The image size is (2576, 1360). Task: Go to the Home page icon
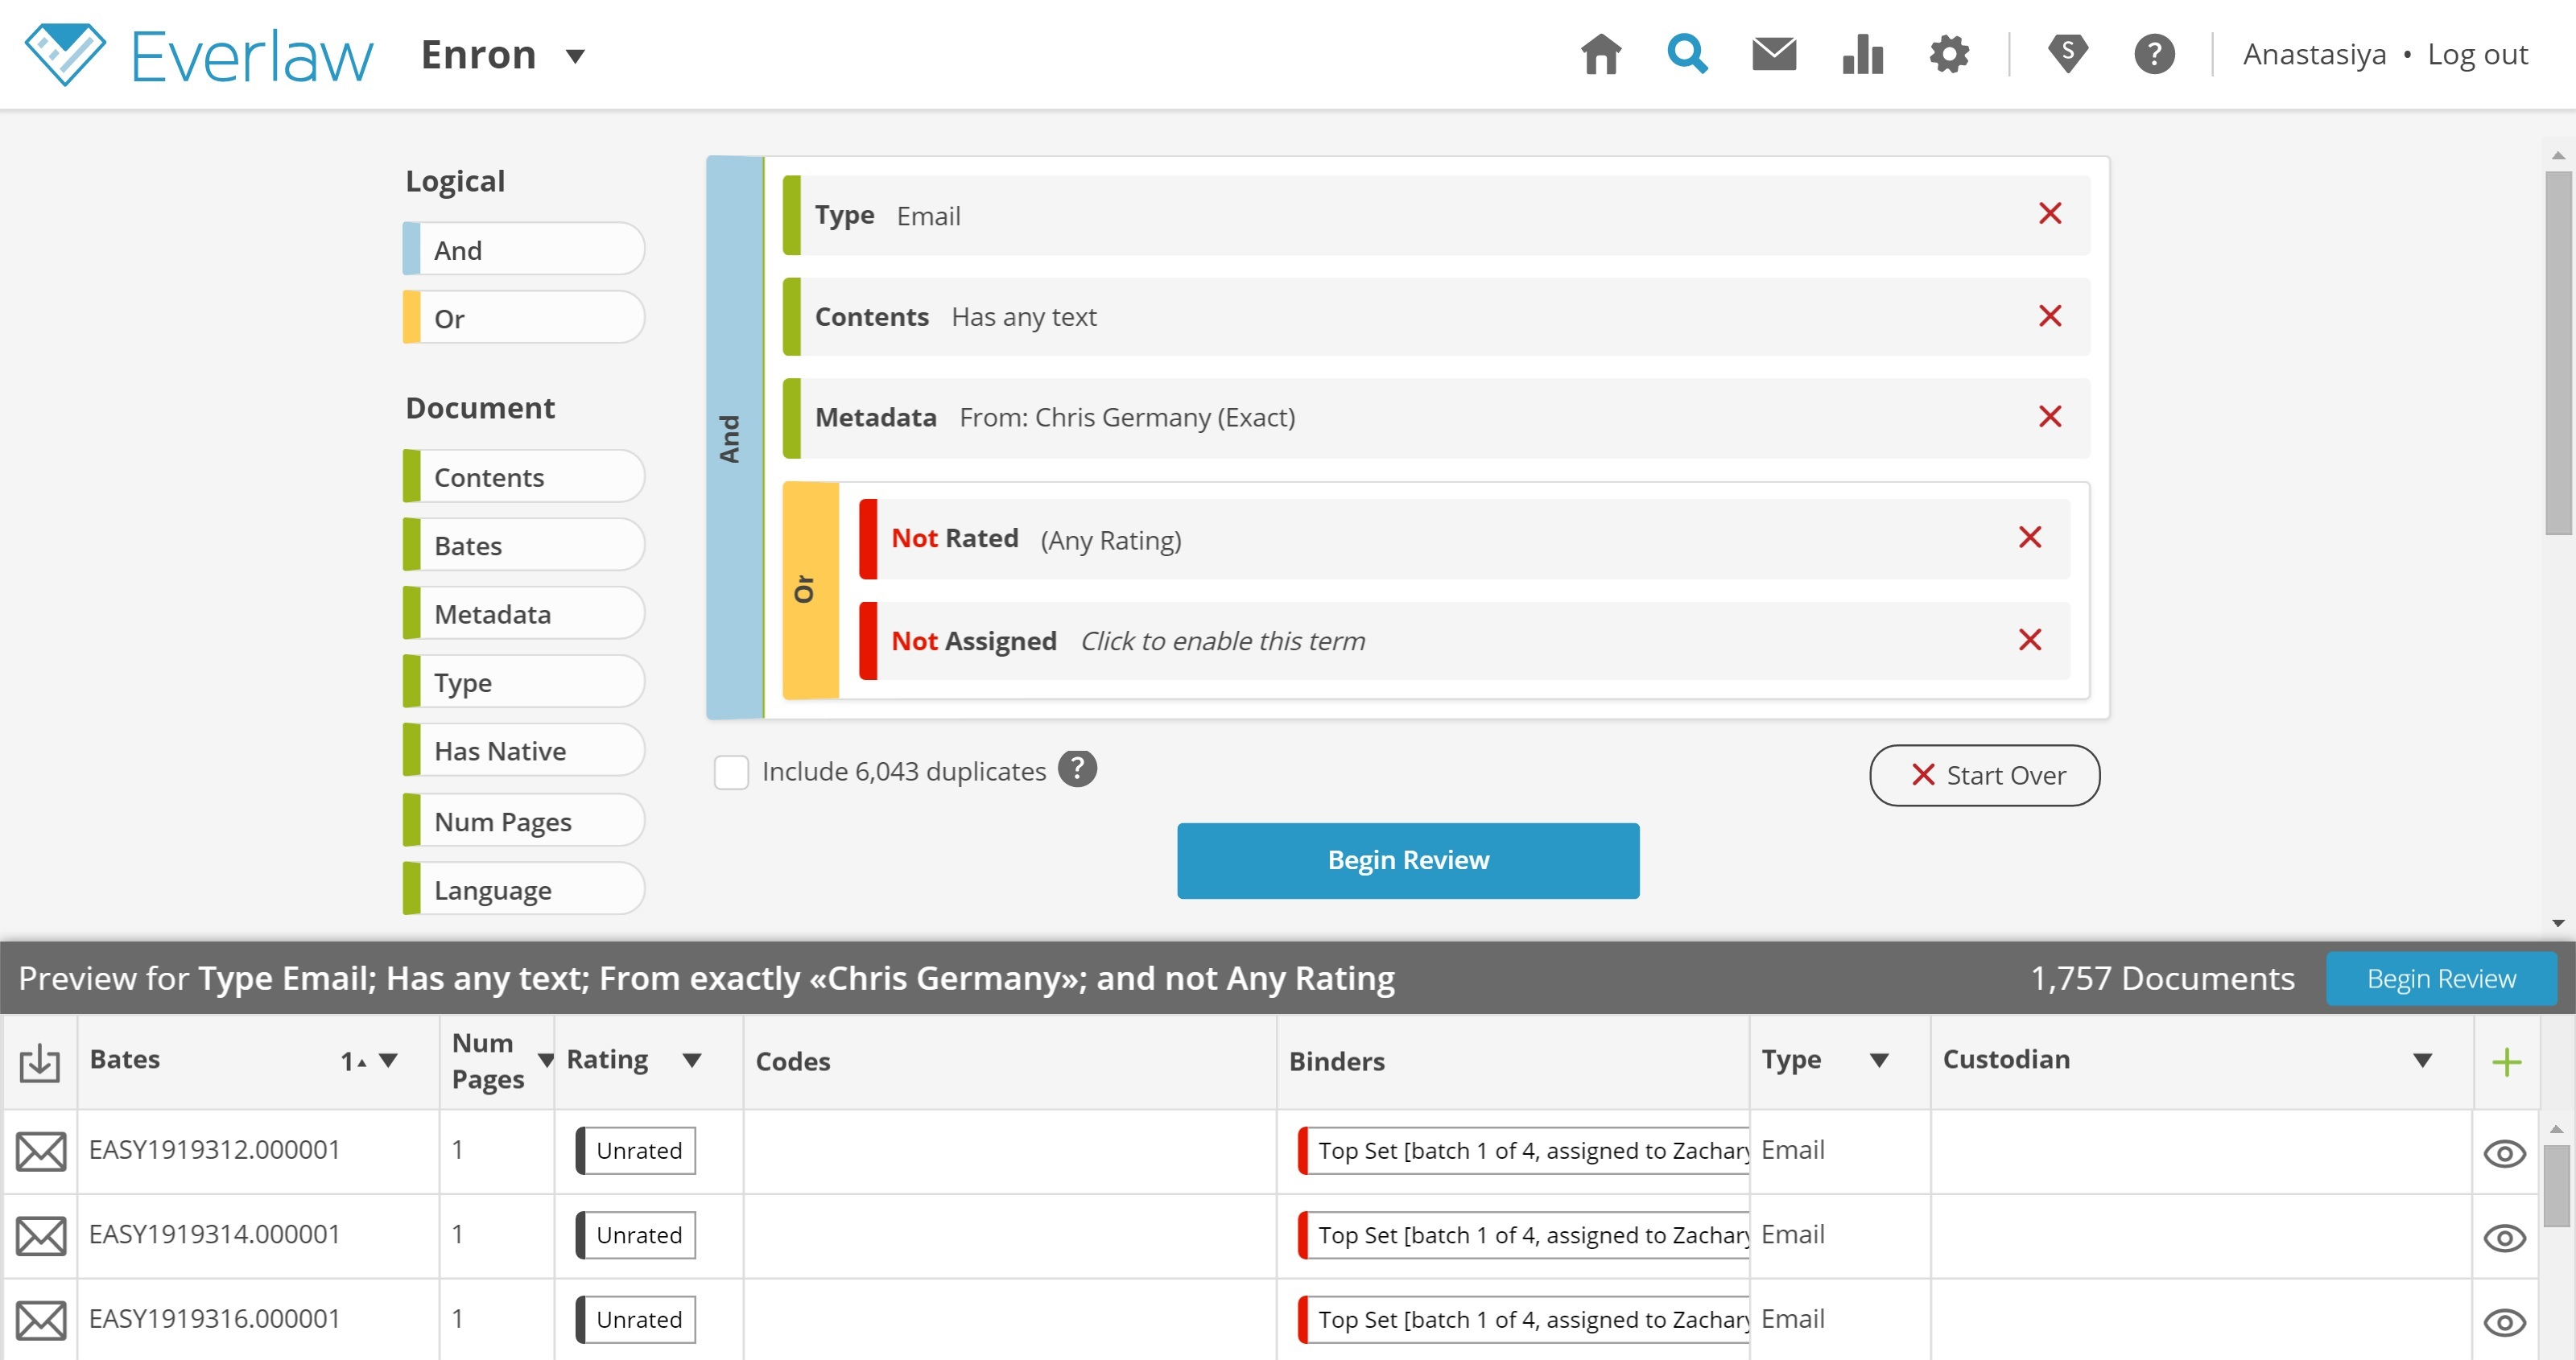(1600, 54)
